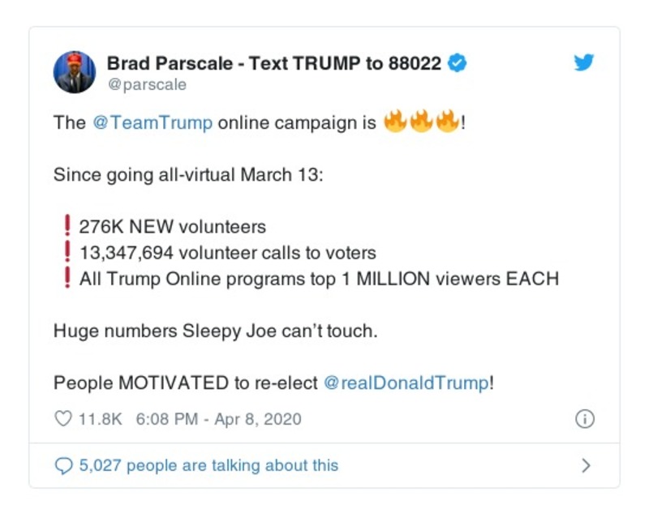The height and width of the screenshot is (530, 649).
Task: Click the Twitter bird logo
Action: click(583, 62)
